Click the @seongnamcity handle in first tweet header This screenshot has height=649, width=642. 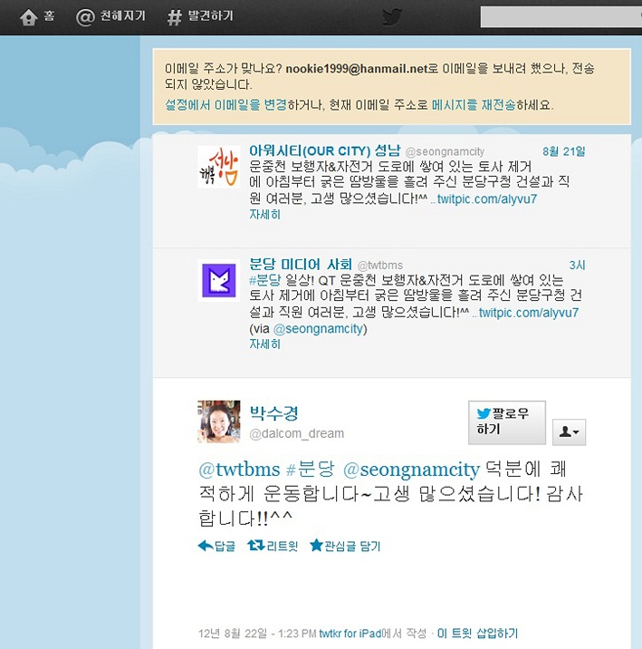pos(445,152)
